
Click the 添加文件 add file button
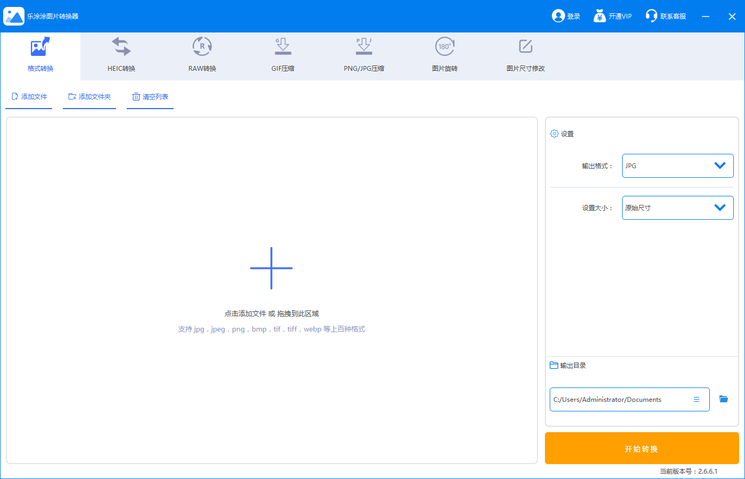pos(29,97)
